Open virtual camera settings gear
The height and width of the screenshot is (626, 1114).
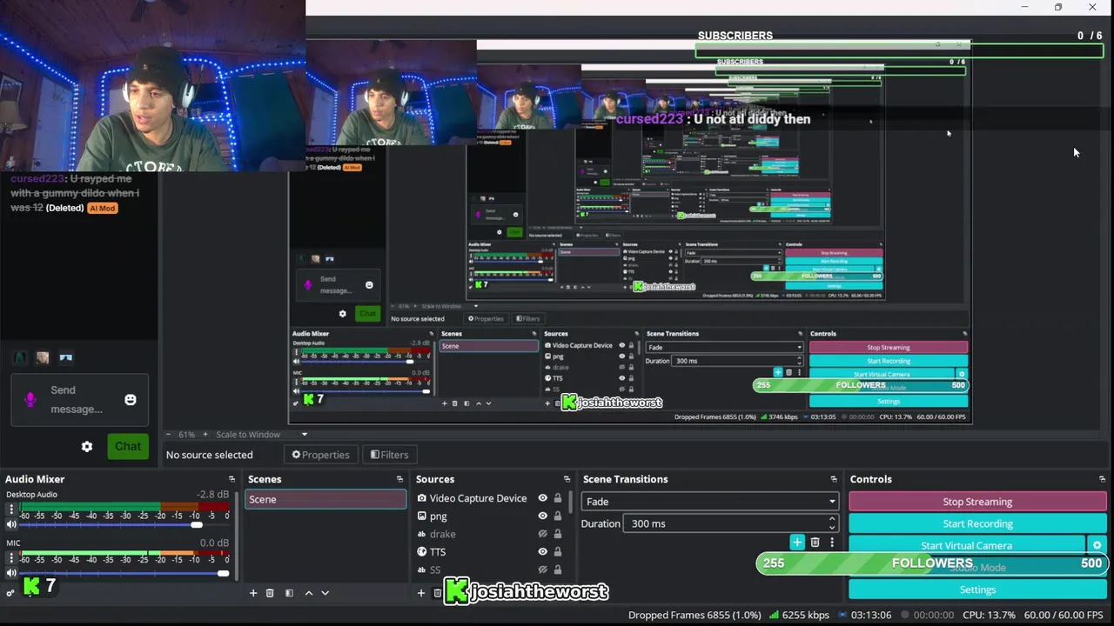click(x=1097, y=545)
